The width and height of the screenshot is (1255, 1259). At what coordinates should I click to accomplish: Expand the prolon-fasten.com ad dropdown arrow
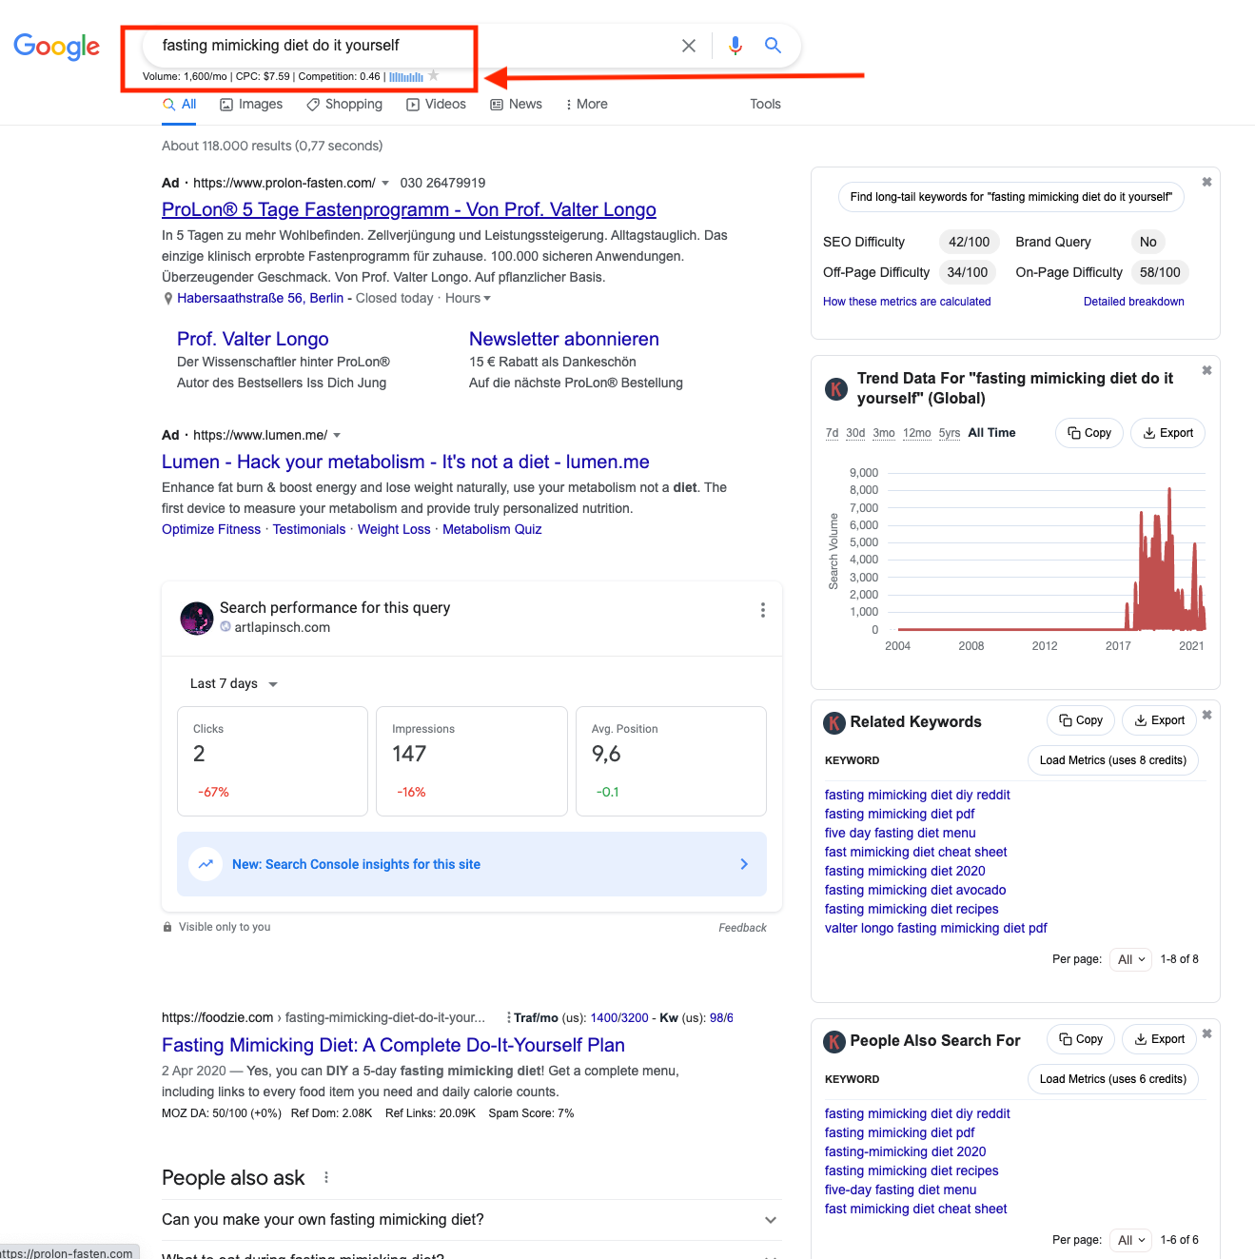385,183
